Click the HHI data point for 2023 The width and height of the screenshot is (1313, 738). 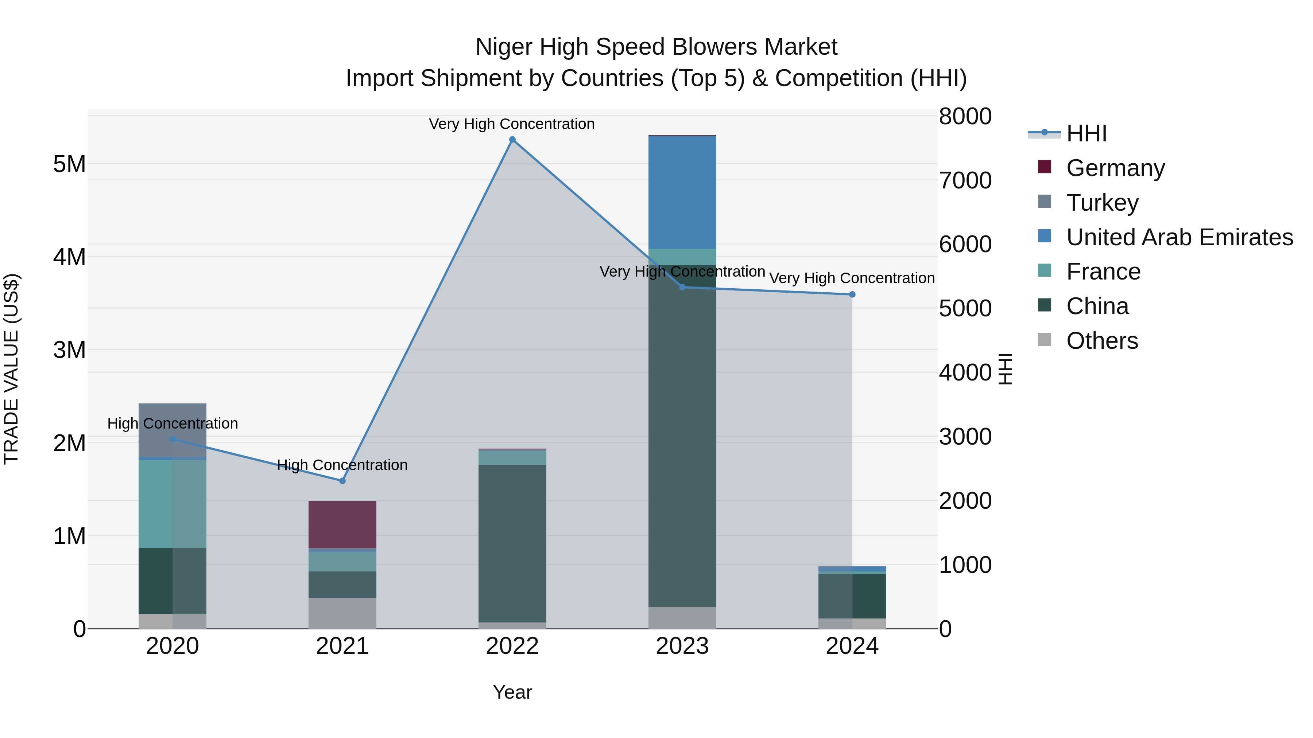(x=682, y=287)
